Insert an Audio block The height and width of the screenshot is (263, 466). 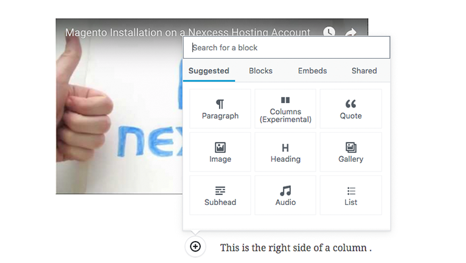coord(285,195)
